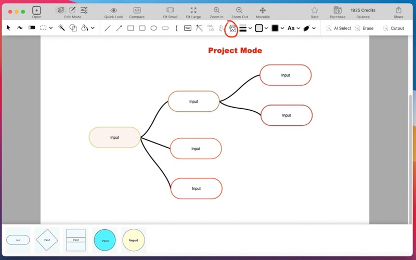The height and width of the screenshot is (260, 416).
Task: Click the red-circled chart shape icon
Action: [x=232, y=29]
